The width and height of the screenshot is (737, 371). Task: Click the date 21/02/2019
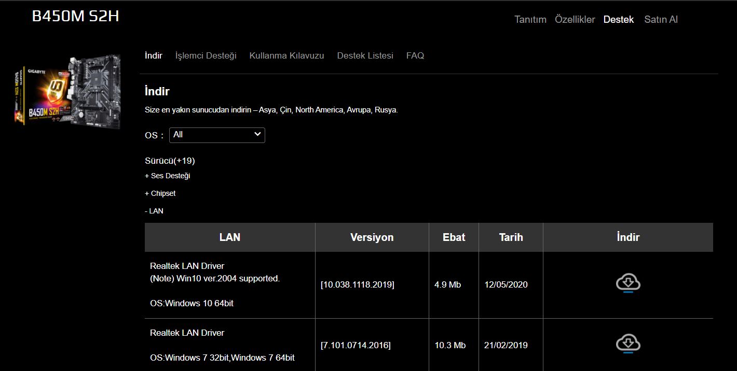(x=506, y=345)
